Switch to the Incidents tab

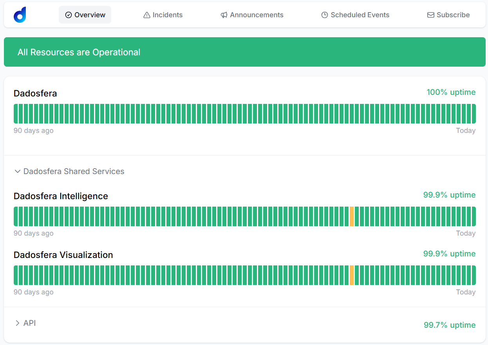(163, 15)
